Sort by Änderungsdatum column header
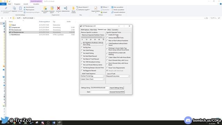 coord(44,22)
